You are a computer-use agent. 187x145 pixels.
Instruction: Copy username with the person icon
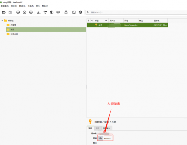tap(39, 12)
